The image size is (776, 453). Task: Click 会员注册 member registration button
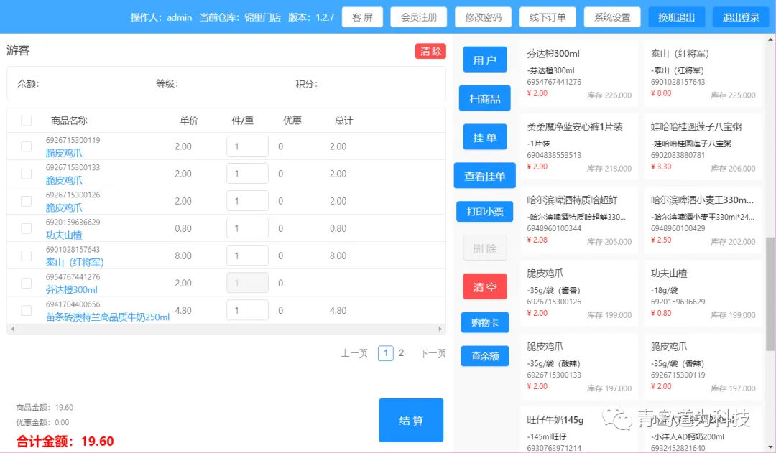pyautogui.click(x=419, y=17)
